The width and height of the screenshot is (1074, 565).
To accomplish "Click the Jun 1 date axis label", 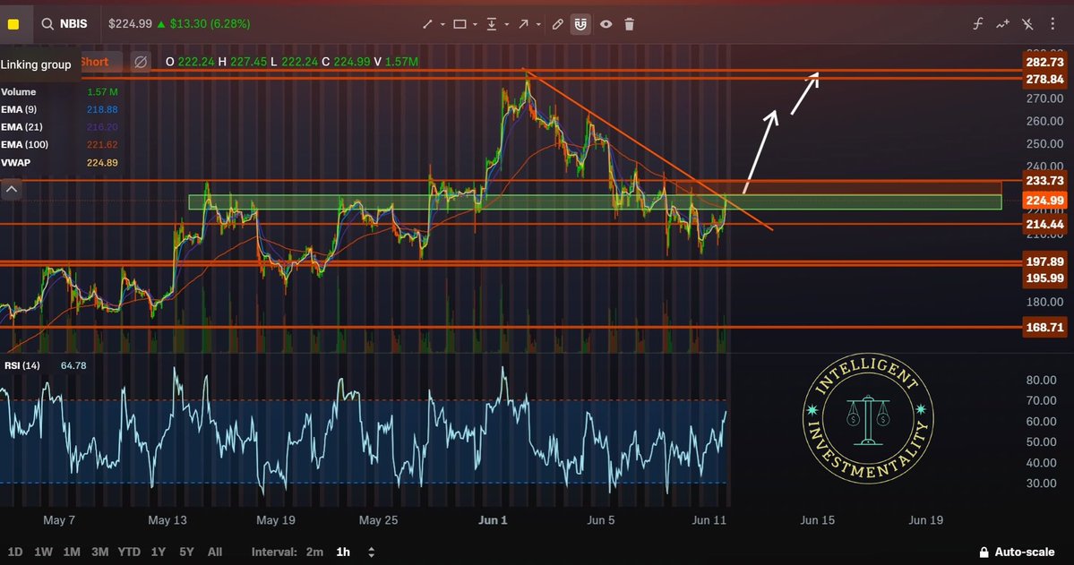I will pos(493,520).
